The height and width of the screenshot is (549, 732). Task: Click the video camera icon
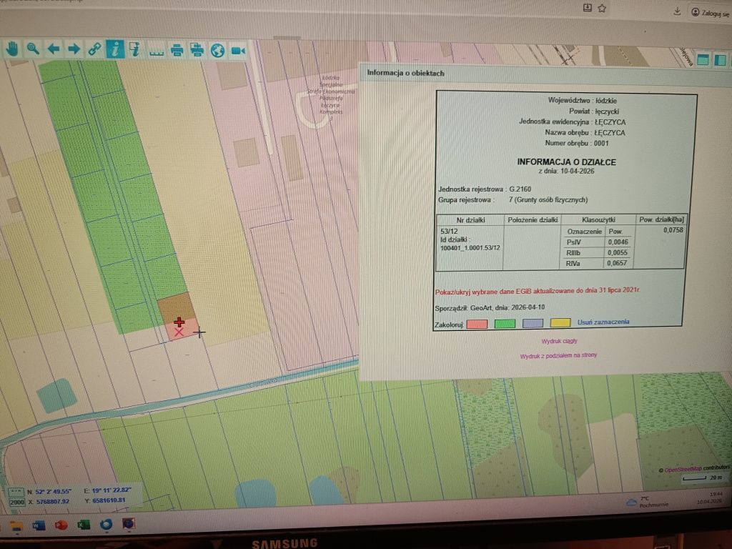click(x=238, y=51)
